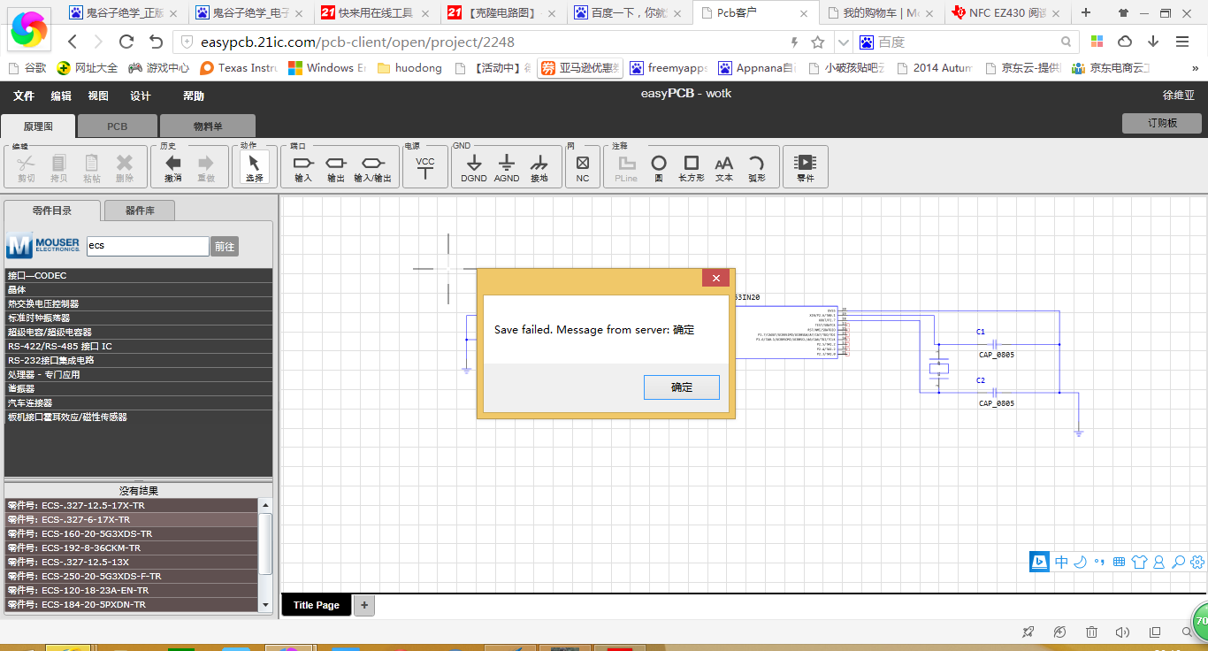Place an 输入/输出 bidirectional port
The image size is (1208, 651).
[372, 166]
